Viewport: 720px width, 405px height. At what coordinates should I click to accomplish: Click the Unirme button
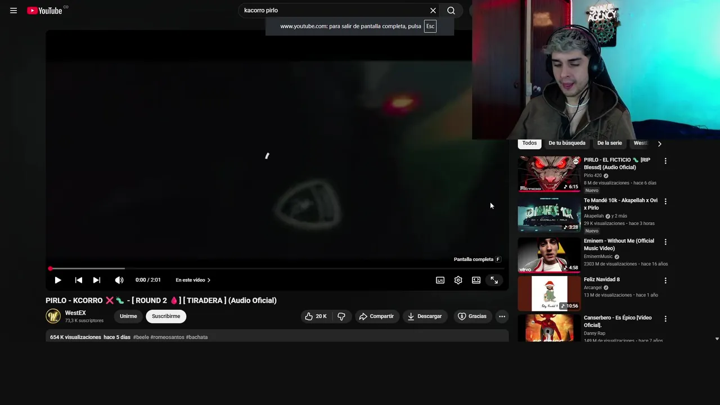[128, 316]
